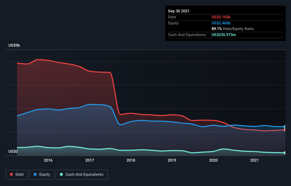Toggle the Debt legend button
This screenshot has height=186, width=291.
pos(17,175)
